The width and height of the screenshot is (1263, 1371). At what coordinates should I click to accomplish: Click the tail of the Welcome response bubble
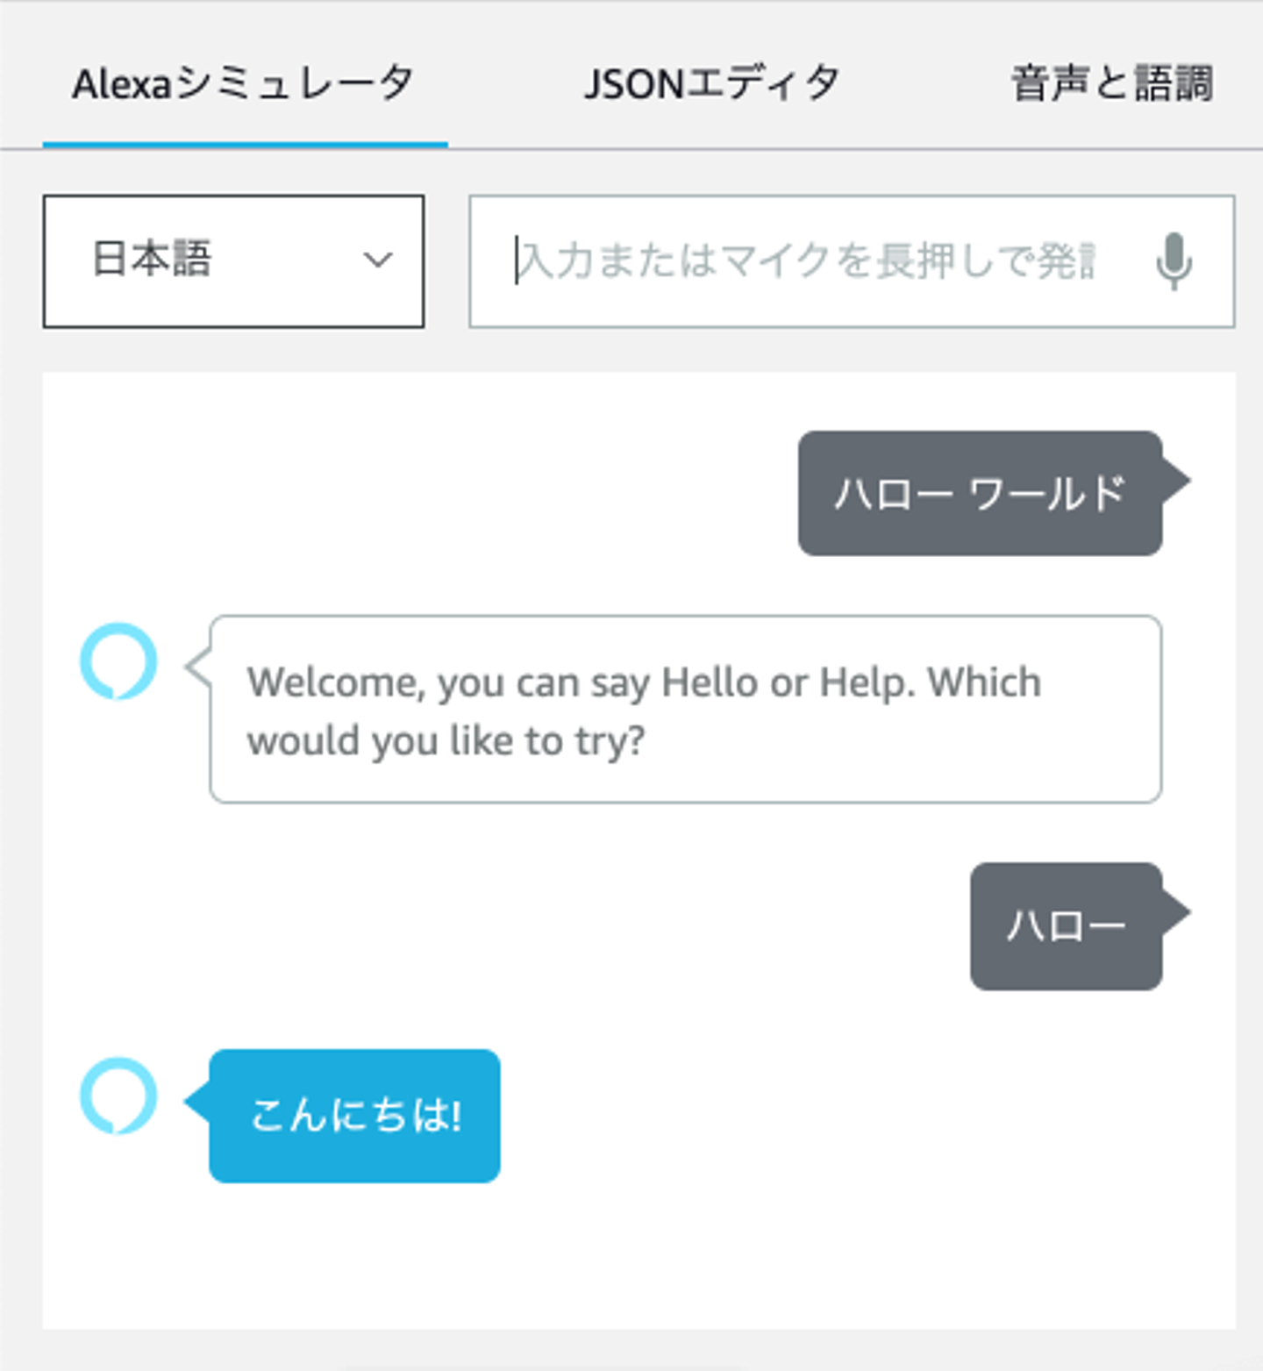[x=197, y=667]
